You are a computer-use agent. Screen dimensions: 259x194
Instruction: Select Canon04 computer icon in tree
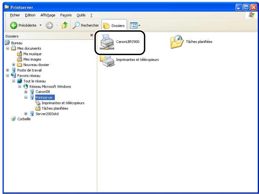[32, 92]
